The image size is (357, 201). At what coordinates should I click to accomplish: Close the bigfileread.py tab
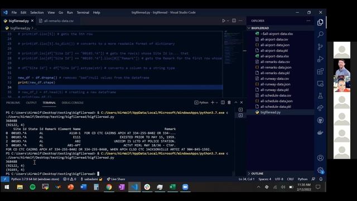pos(32,21)
